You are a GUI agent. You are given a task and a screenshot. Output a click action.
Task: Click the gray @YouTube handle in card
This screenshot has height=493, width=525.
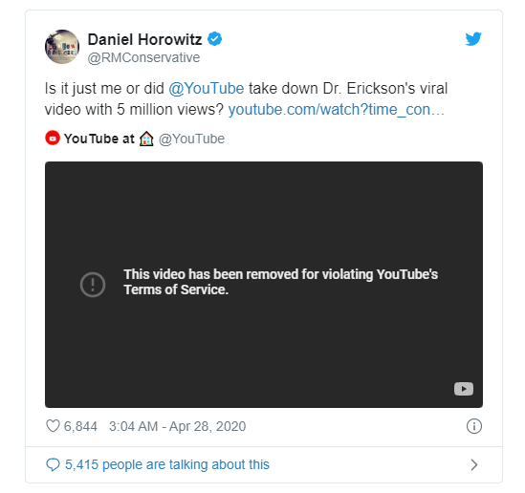pos(191,139)
